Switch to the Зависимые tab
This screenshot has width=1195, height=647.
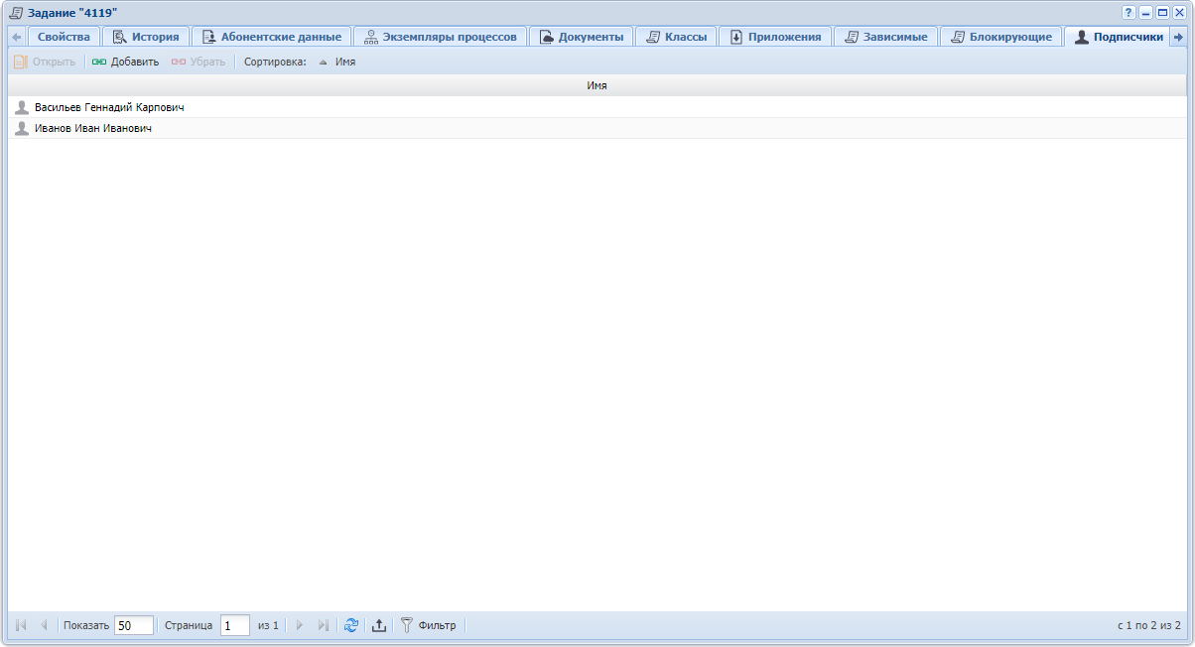click(x=885, y=37)
